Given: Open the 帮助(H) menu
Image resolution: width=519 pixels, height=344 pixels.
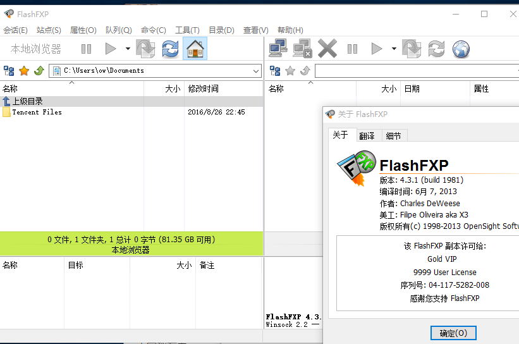Looking at the screenshot, I should coord(290,30).
